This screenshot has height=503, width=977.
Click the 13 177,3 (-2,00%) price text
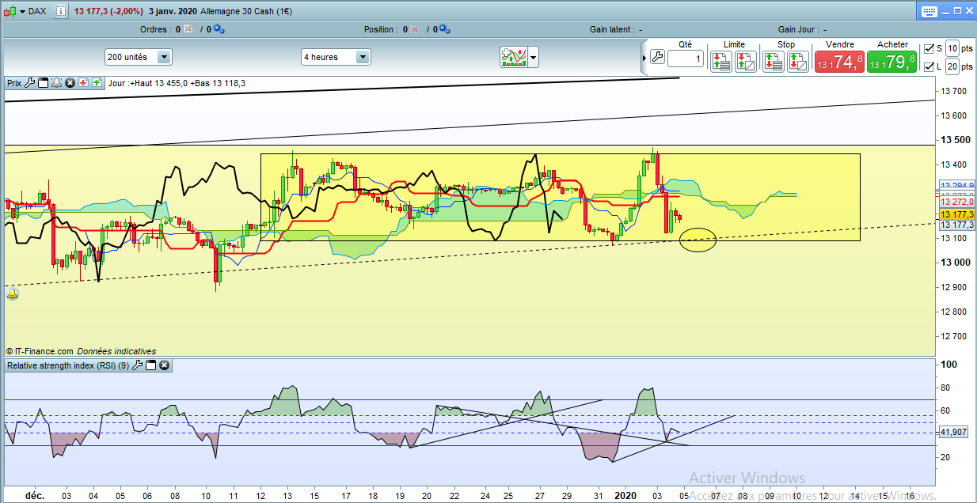109,12
